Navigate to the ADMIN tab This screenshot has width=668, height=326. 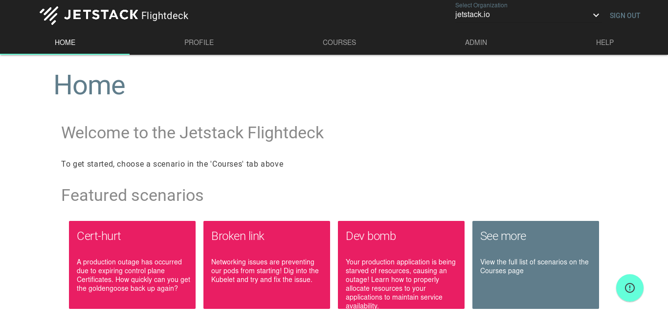(476, 43)
